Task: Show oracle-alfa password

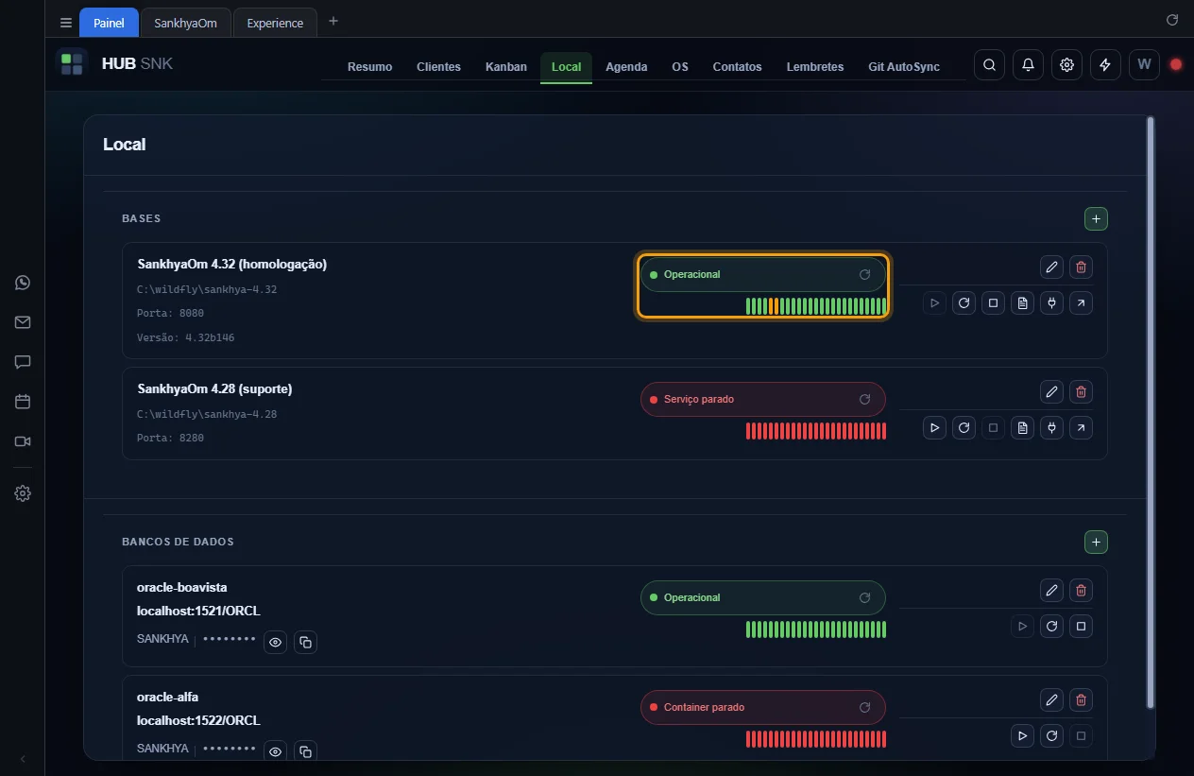Action: pyautogui.click(x=275, y=750)
